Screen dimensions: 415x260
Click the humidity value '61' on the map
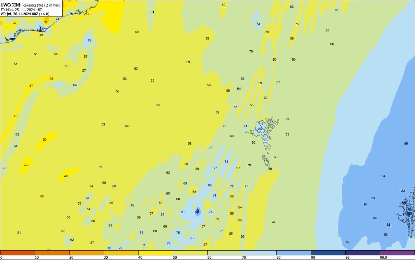pos(152,12)
